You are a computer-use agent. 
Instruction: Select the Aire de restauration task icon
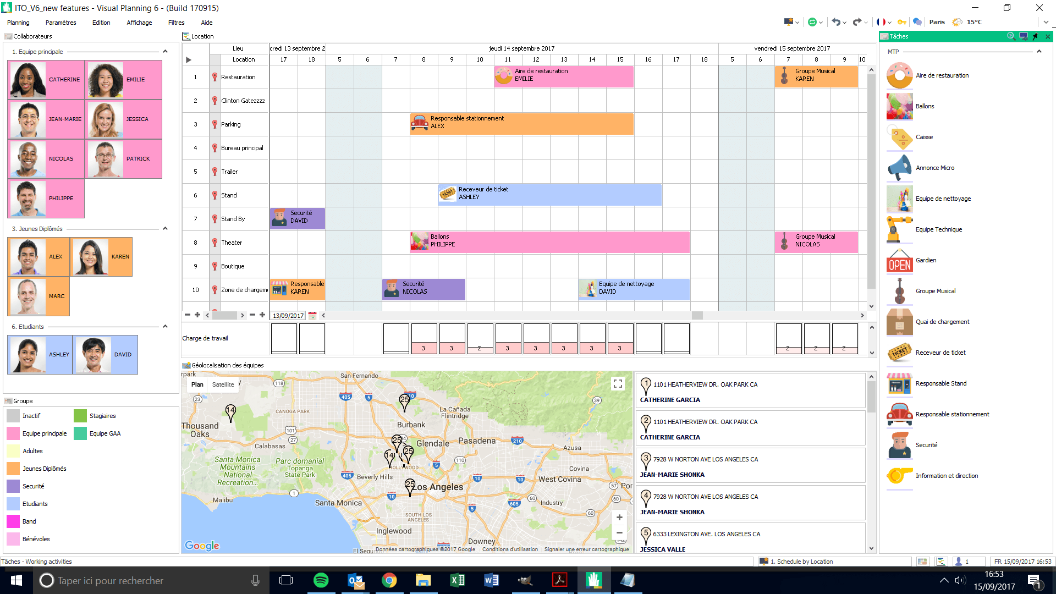coord(899,75)
